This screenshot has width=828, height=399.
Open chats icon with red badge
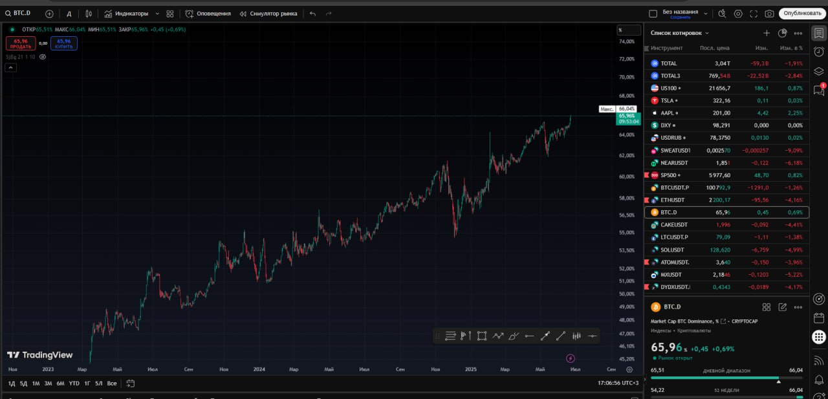pyautogui.click(x=819, y=91)
